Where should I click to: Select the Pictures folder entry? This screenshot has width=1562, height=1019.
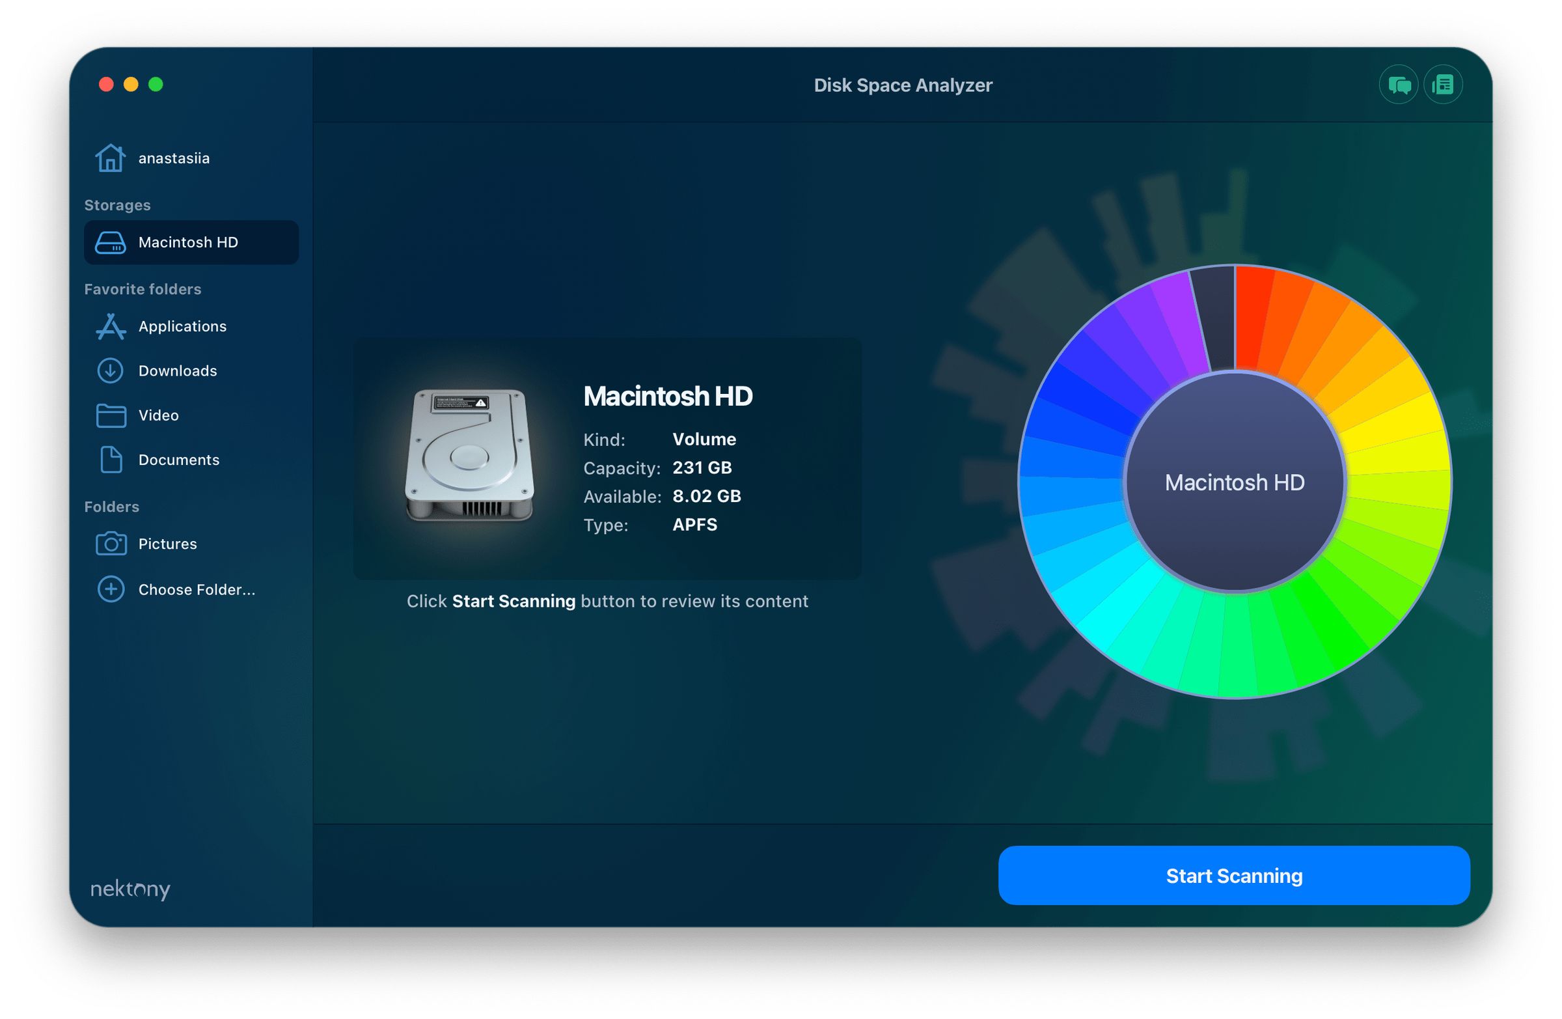[x=167, y=543]
